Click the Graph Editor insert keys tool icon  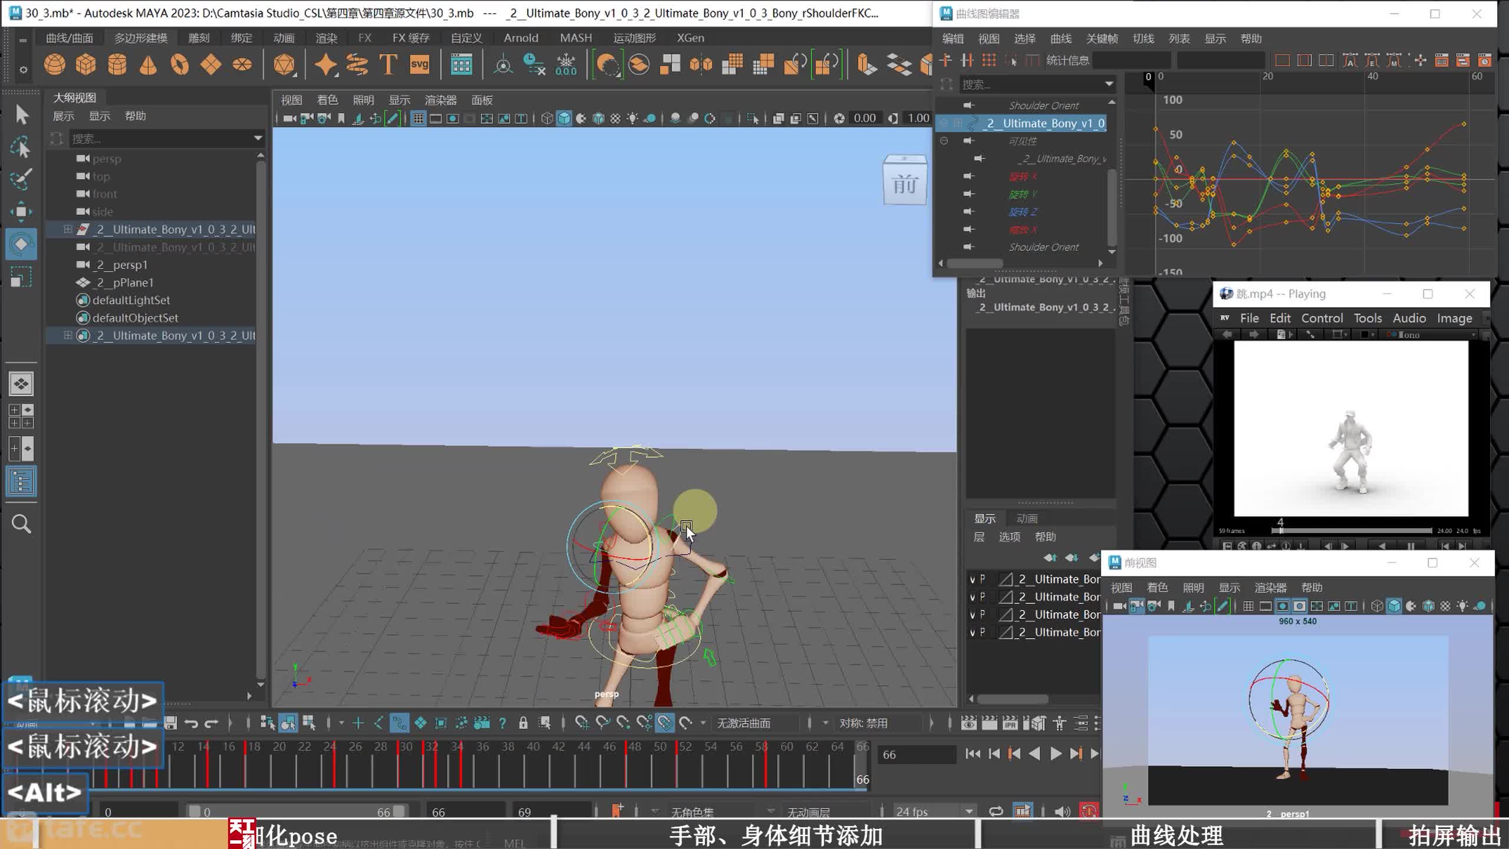[967, 60]
